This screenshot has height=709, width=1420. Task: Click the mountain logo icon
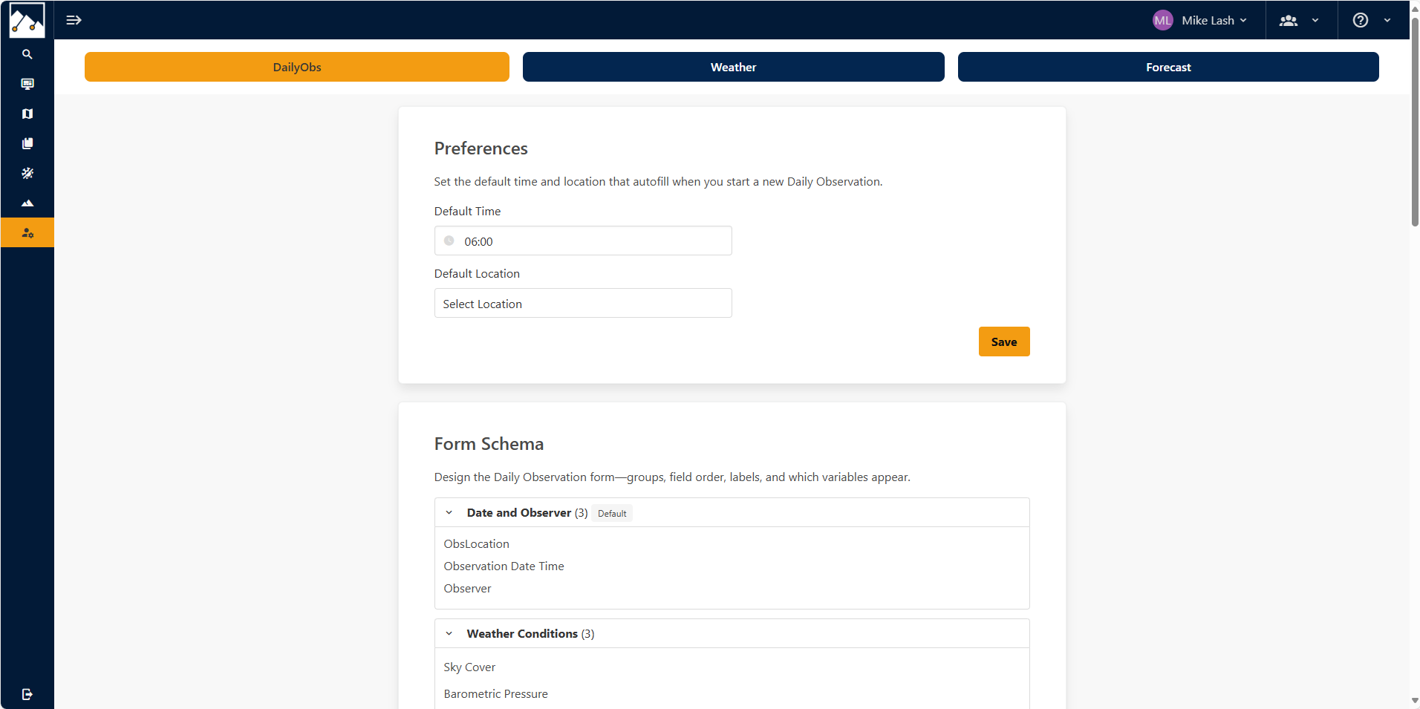(x=27, y=20)
